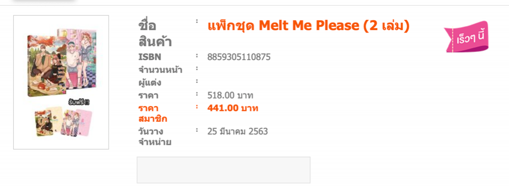Click the regular price 518.00 บาท
Image resolution: width=509 pixels, height=188 pixels.
coord(230,96)
